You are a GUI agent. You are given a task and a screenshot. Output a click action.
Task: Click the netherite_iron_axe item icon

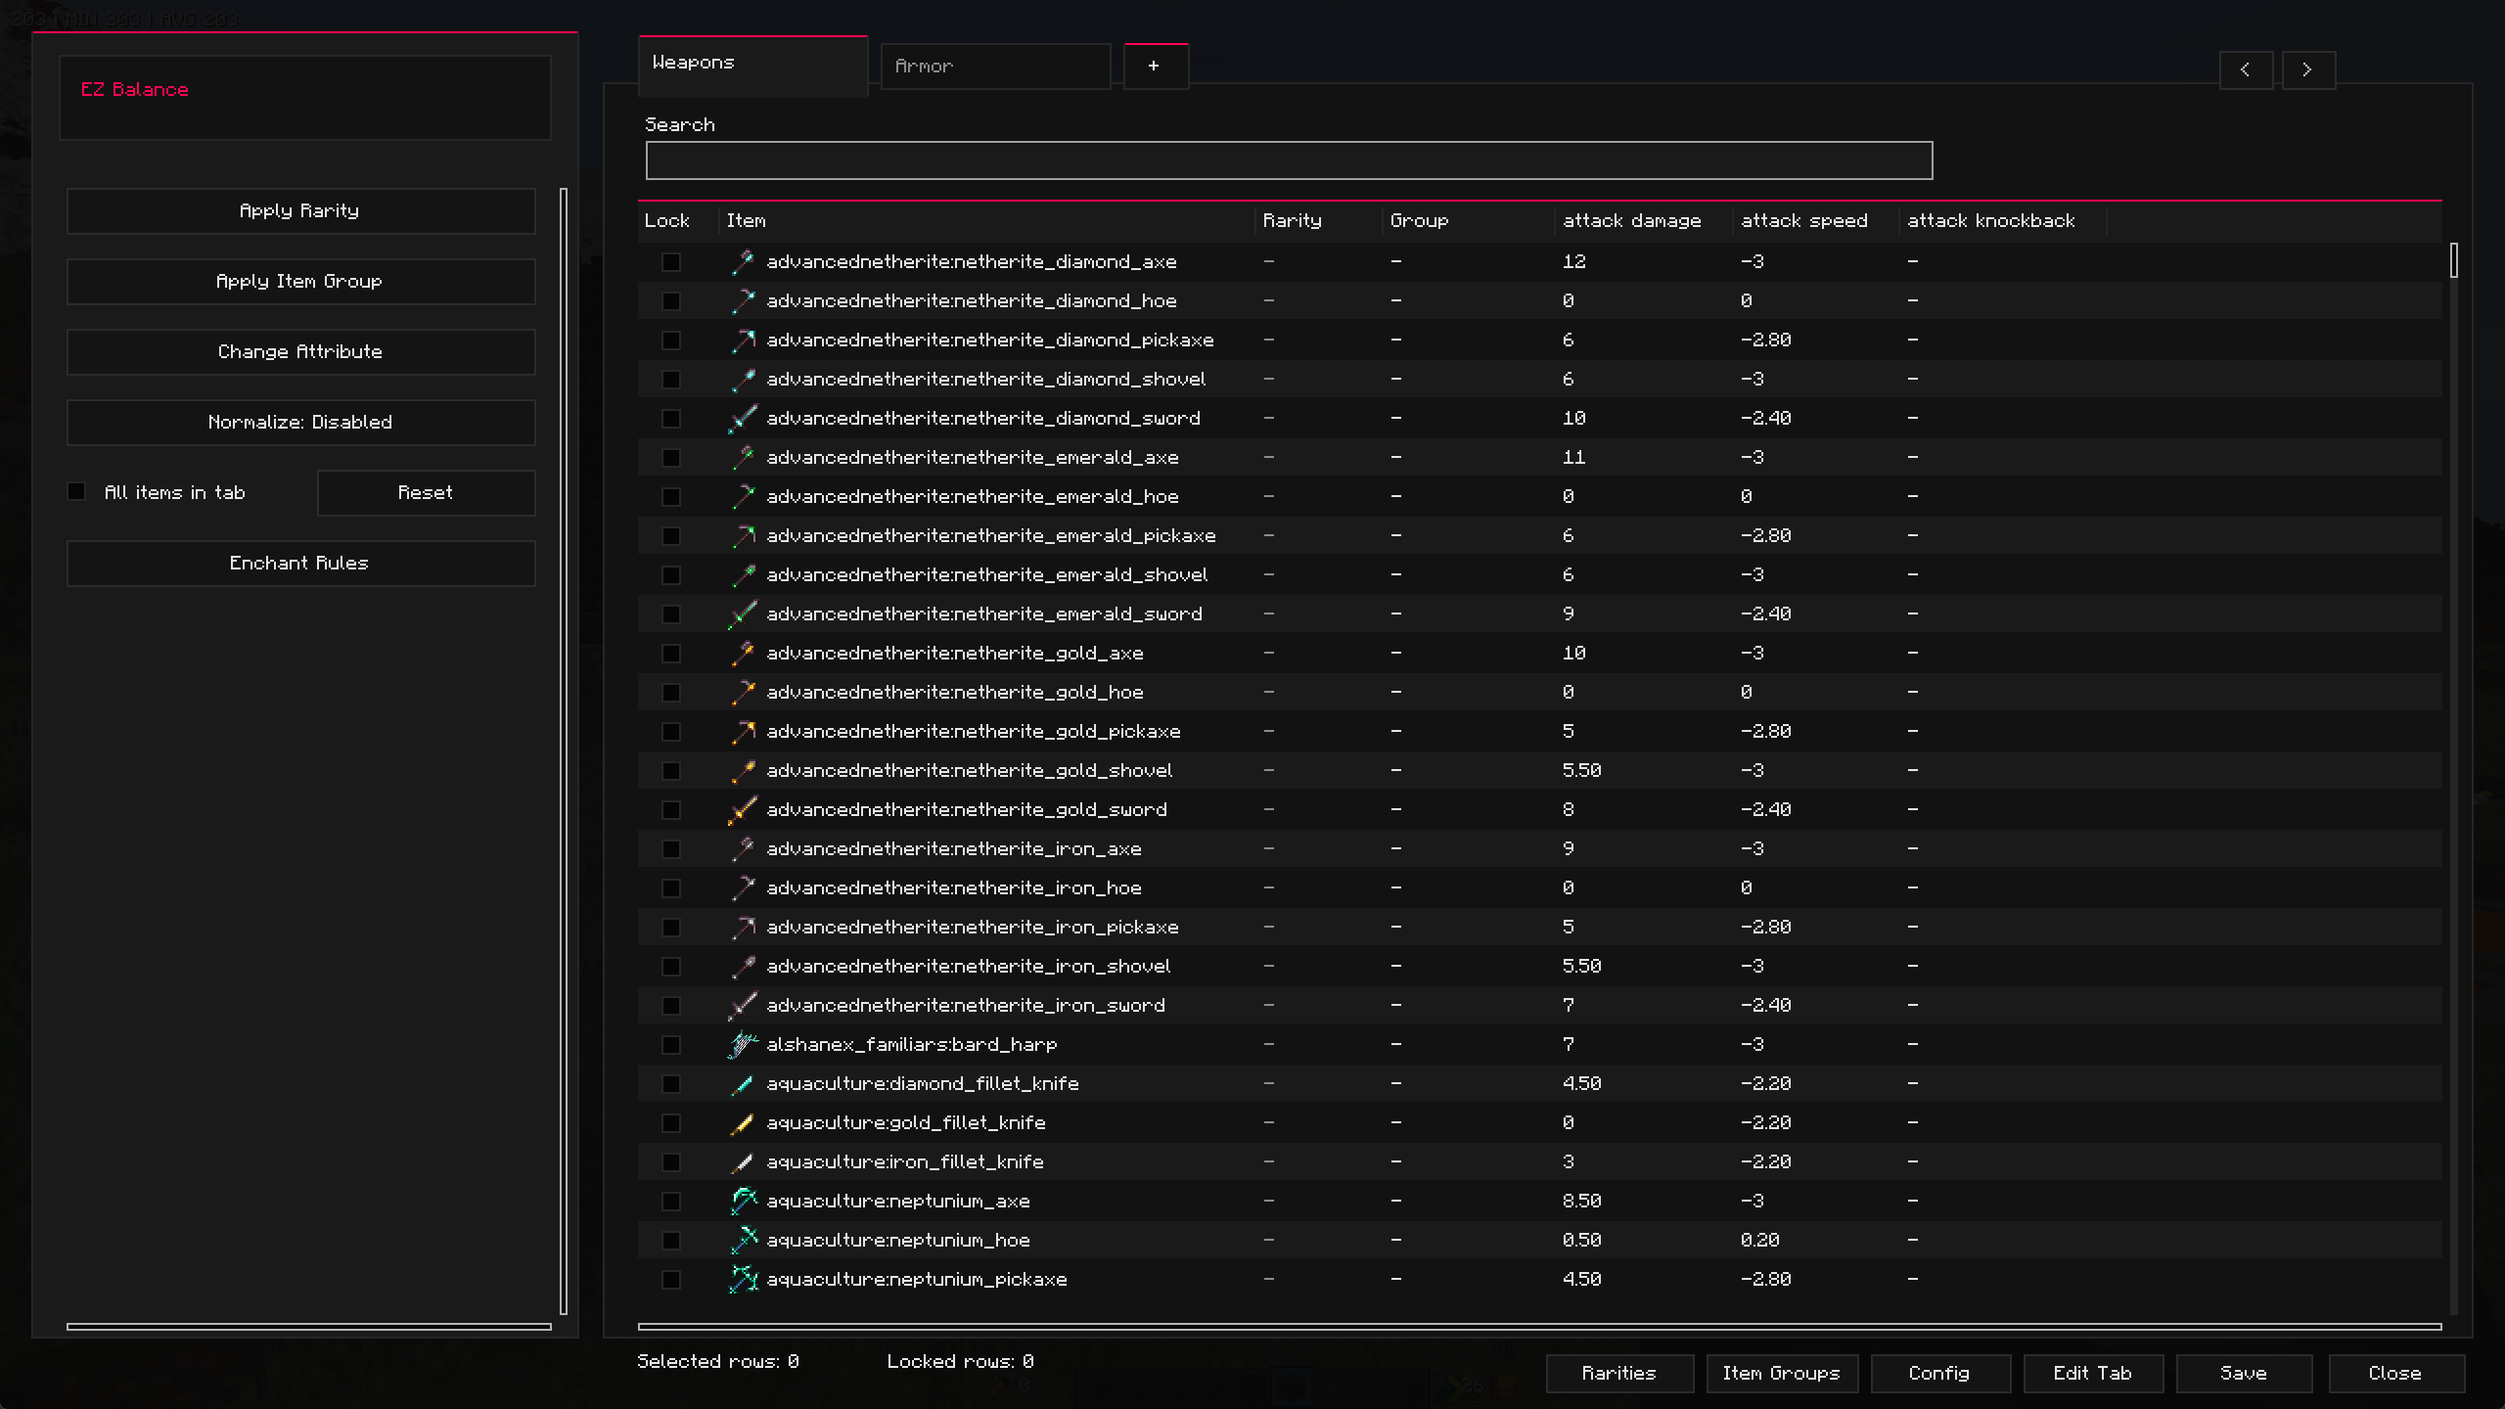click(x=744, y=848)
